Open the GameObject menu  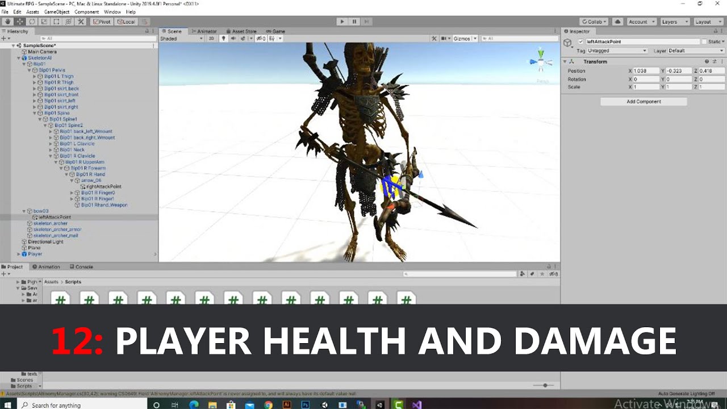pos(57,12)
